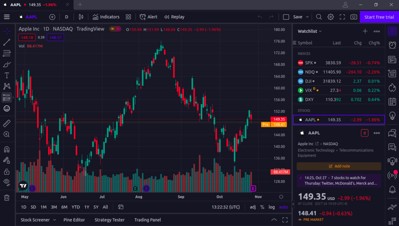Open the Stock Screener dropdown

click(38, 220)
